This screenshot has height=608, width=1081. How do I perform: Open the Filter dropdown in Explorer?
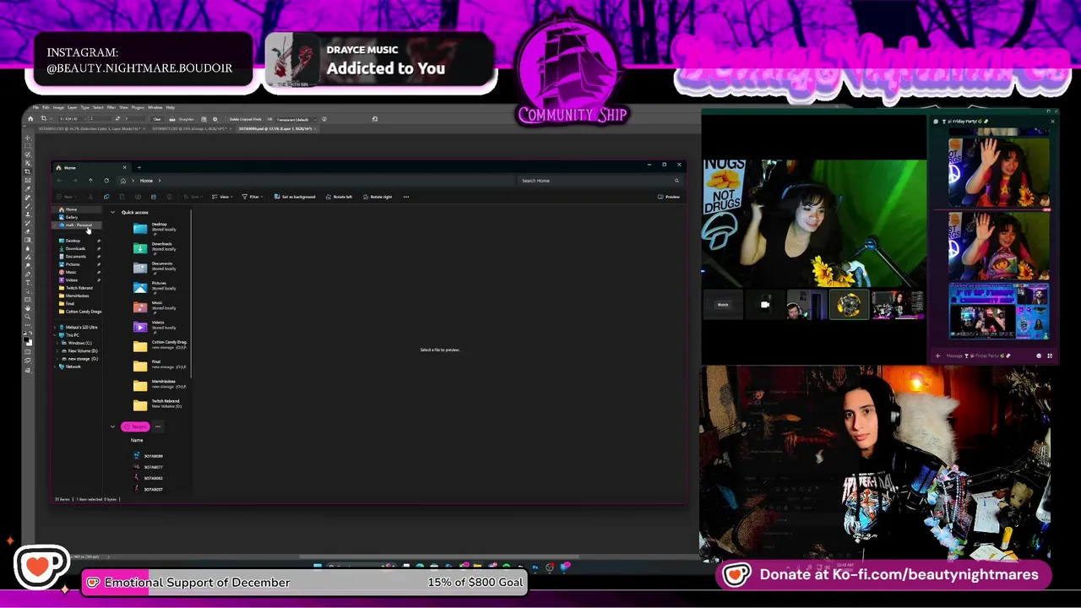(253, 197)
